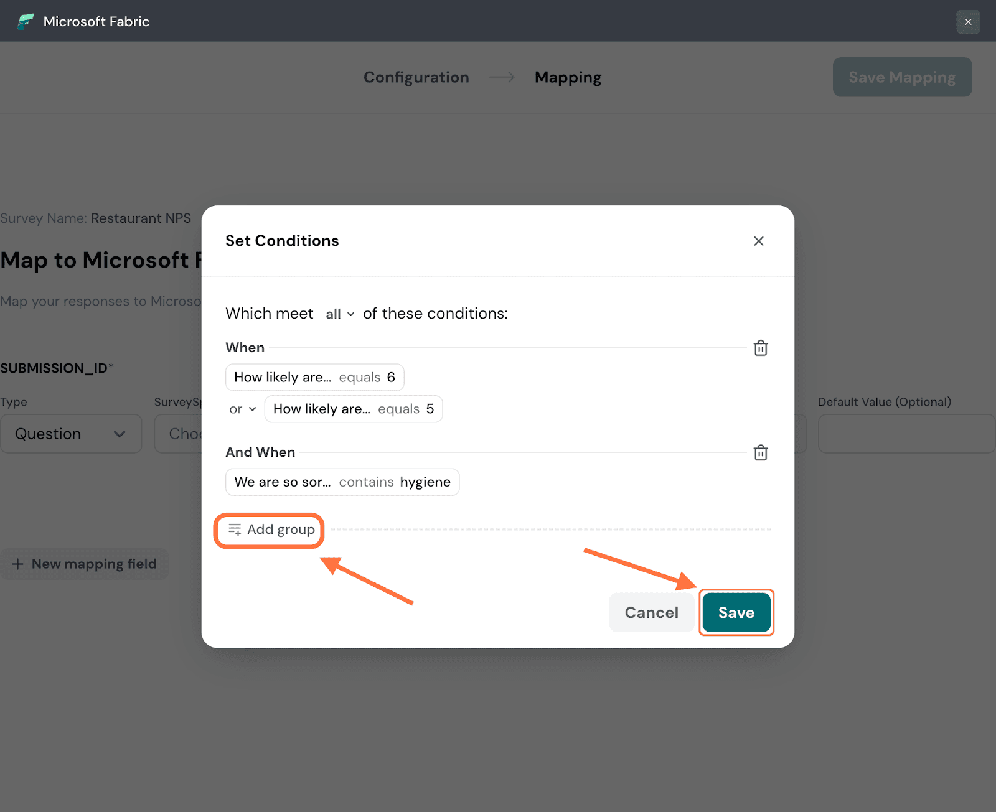
Task: Click the Microsoft Fabric logo icon
Action: coord(26,22)
